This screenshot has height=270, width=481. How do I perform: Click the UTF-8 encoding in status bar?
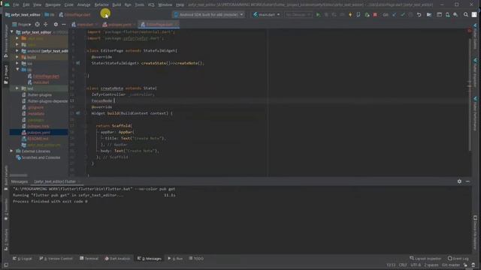click(x=416, y=265)
